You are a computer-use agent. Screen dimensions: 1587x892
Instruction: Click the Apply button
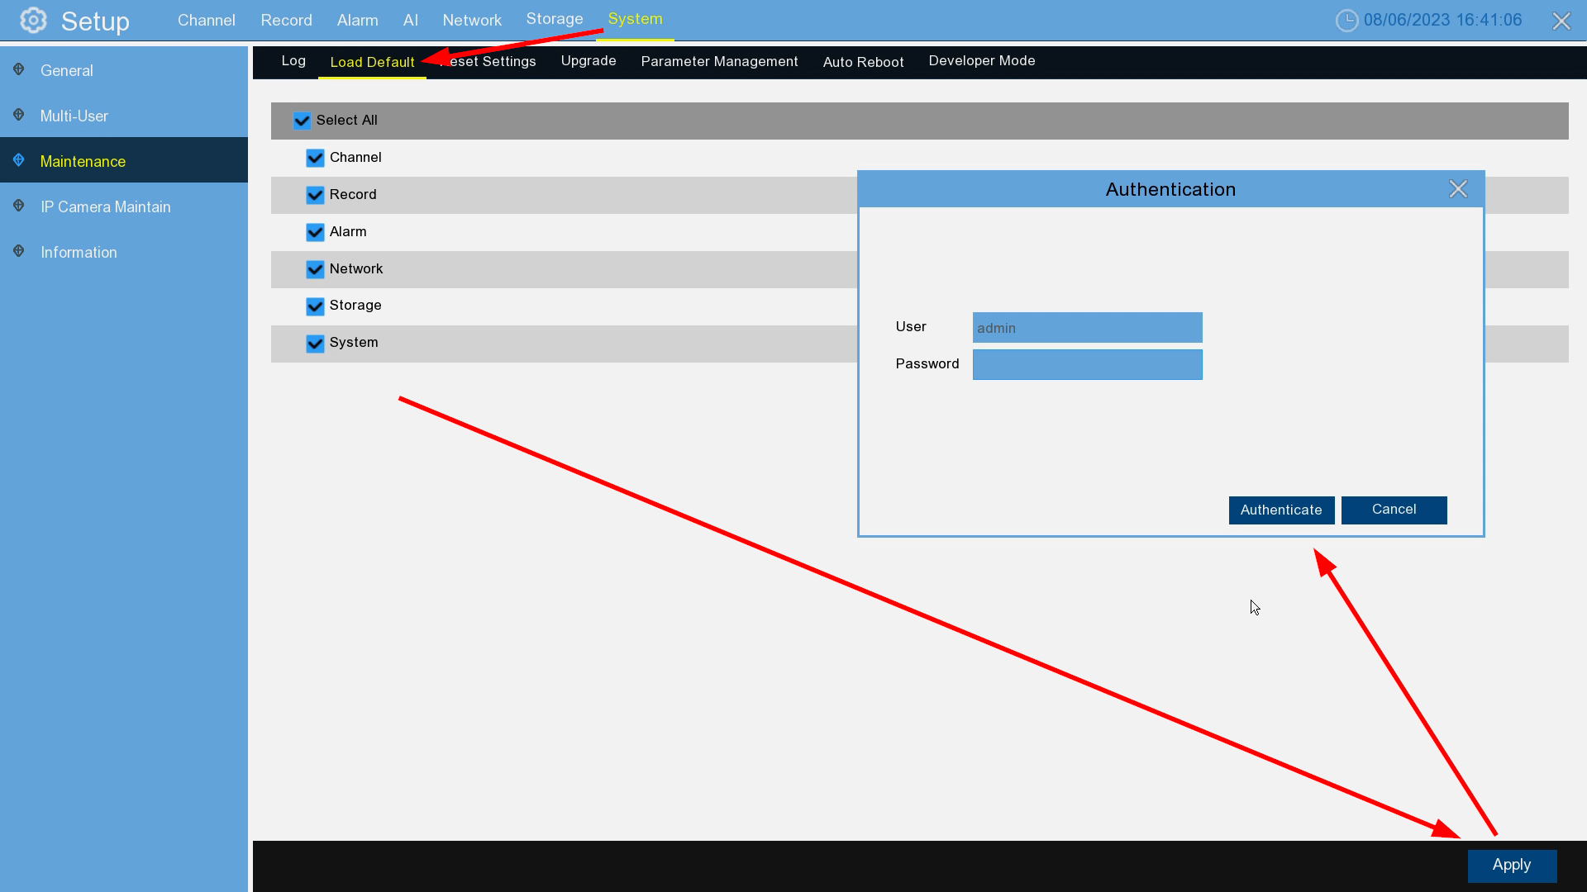click(x=1511, y=865)
